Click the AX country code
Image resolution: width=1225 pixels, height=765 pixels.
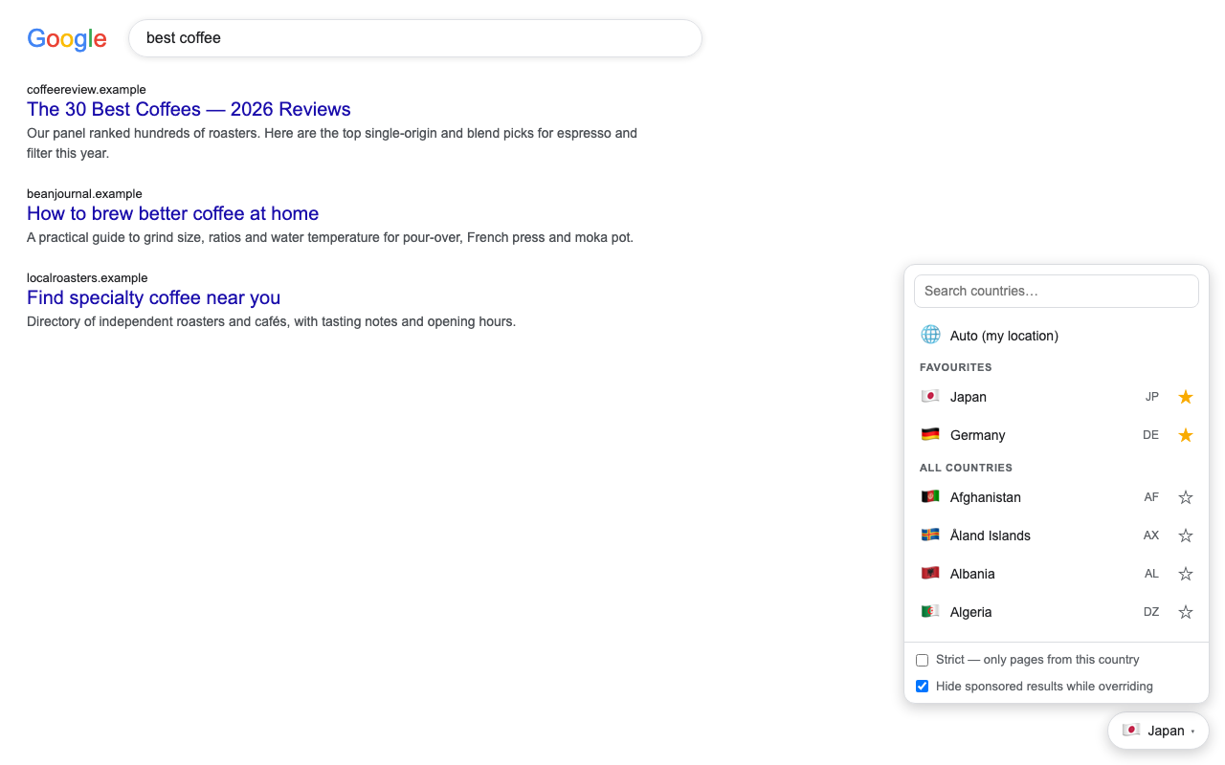1151,535
